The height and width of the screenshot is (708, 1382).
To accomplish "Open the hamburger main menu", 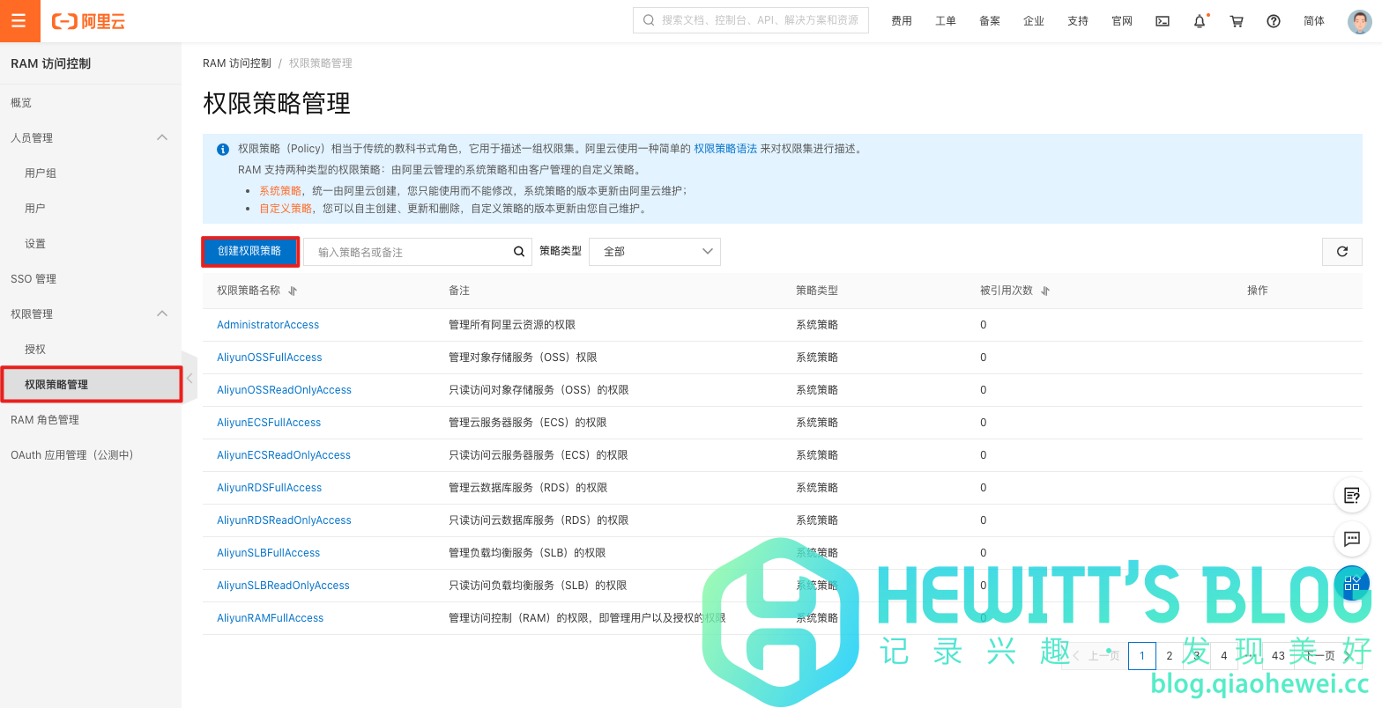I will tap(19, 21).
